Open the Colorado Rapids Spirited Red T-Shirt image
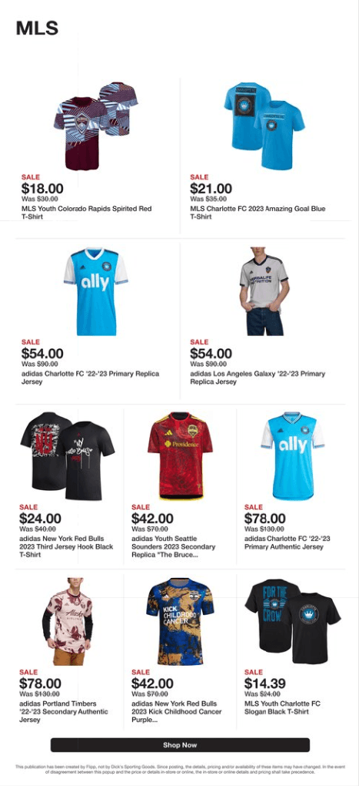Screen dimensions: 359x786 tap(96, 126)
